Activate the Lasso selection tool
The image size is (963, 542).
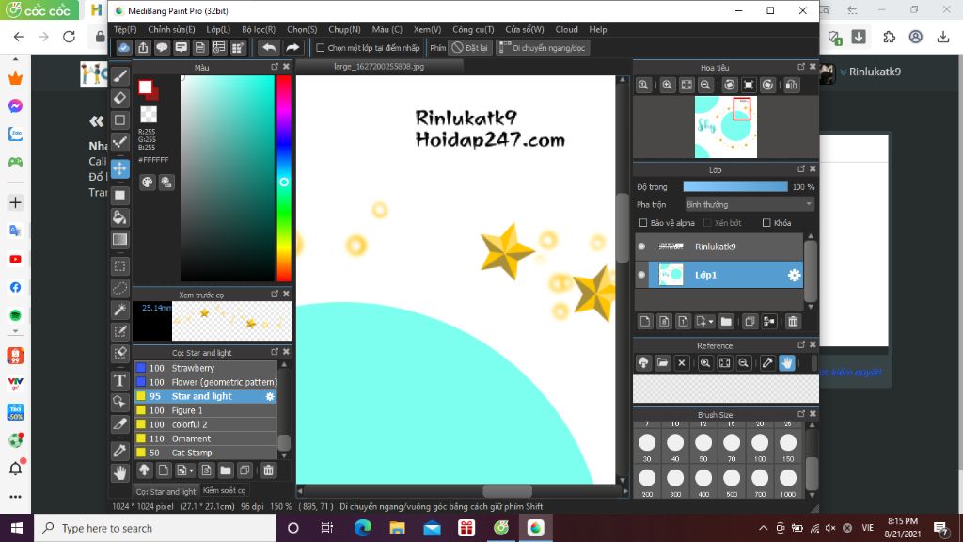[x=120, y=288]
